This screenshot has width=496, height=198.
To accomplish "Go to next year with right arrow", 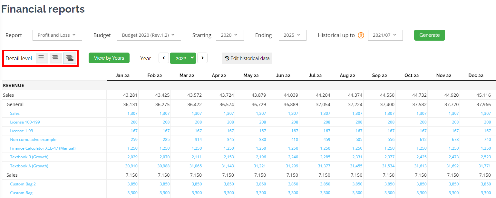I will (x=202, y=58).
